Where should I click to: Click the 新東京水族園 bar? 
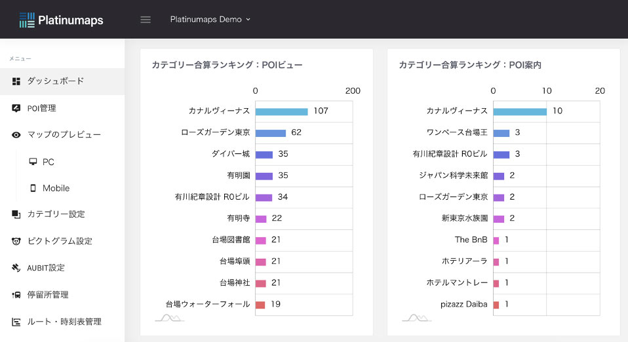point(499,219)
